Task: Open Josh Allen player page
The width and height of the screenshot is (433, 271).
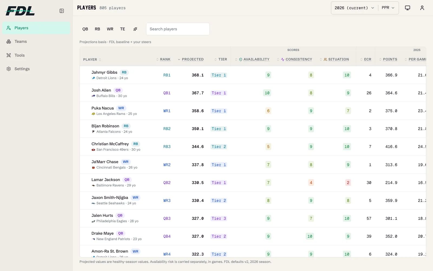Action: pyautogui.click(x=101, y=90)
